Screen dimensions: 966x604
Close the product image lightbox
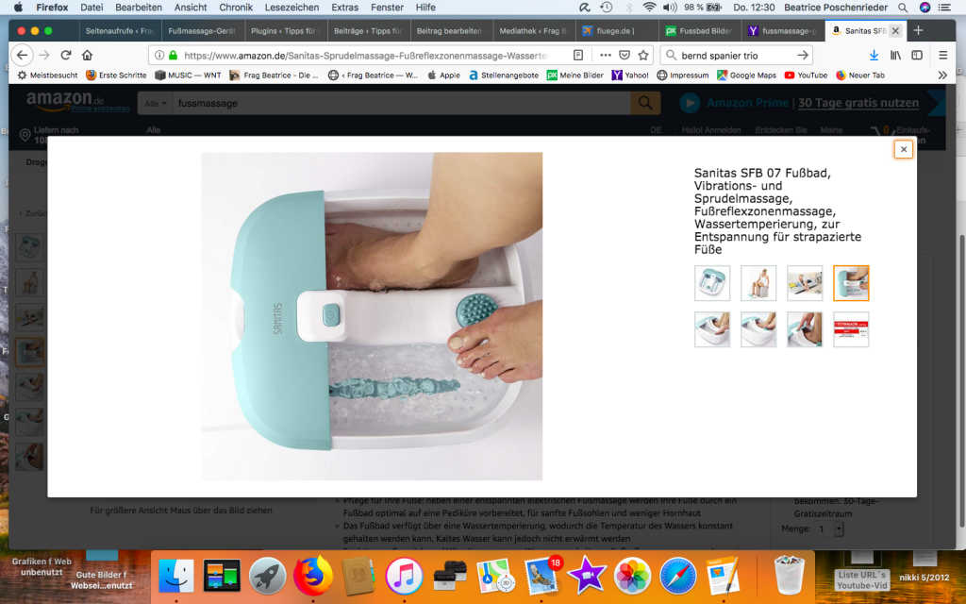coord(903,149)
